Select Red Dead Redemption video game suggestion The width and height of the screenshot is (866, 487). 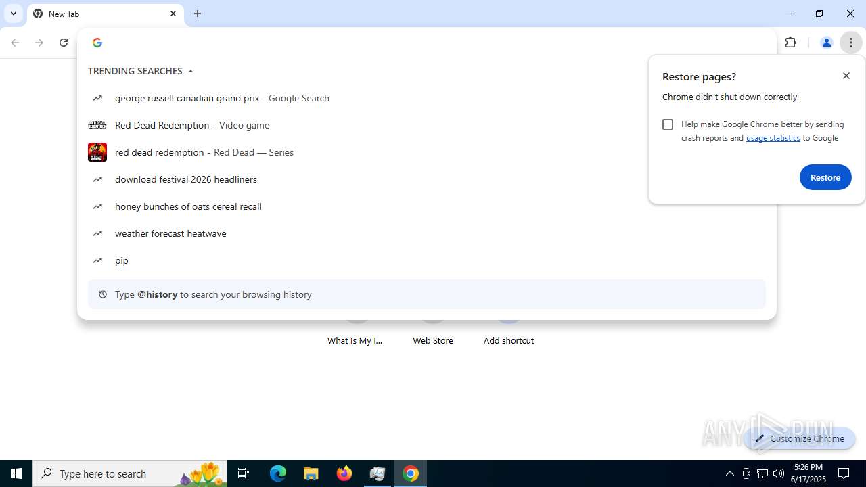pyautogui.click(x=427, y=125)
